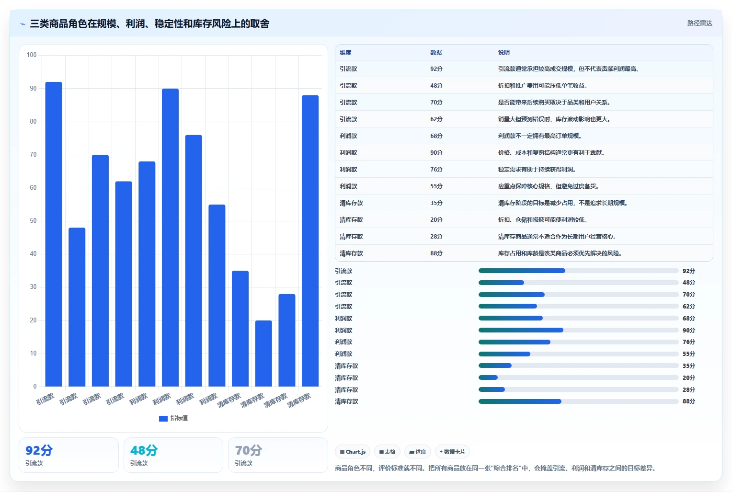Click the 88分 progress bar

[578, 401]
